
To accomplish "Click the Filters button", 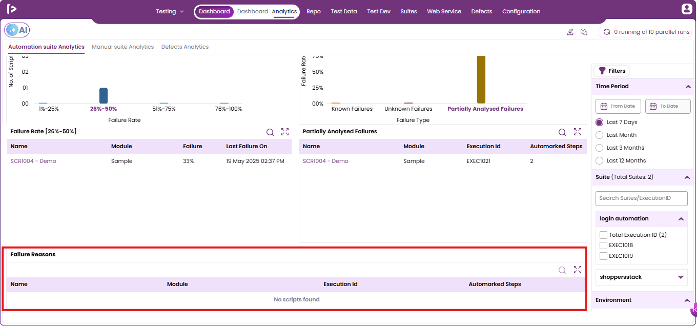I will (x=612, y=71).
